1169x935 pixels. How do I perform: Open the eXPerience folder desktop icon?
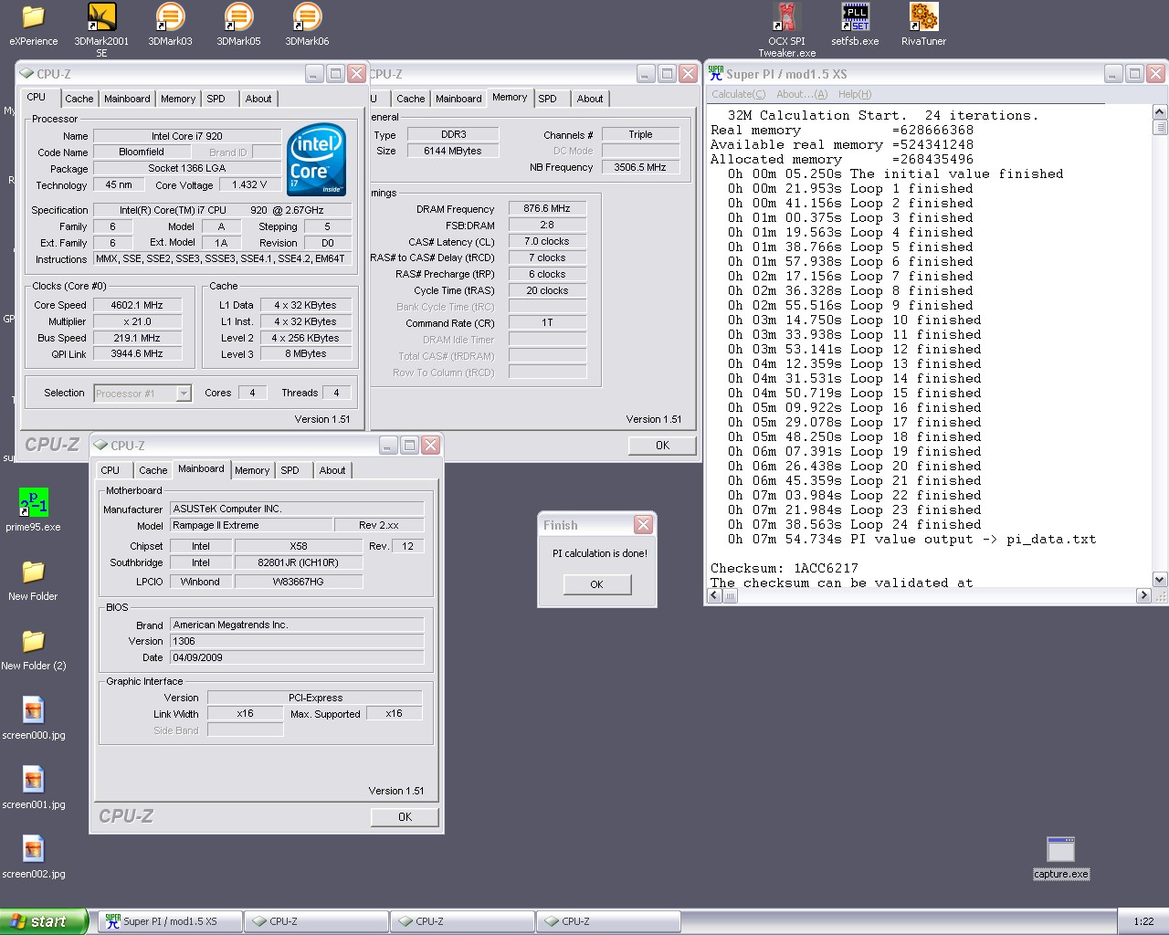(33, 25)
